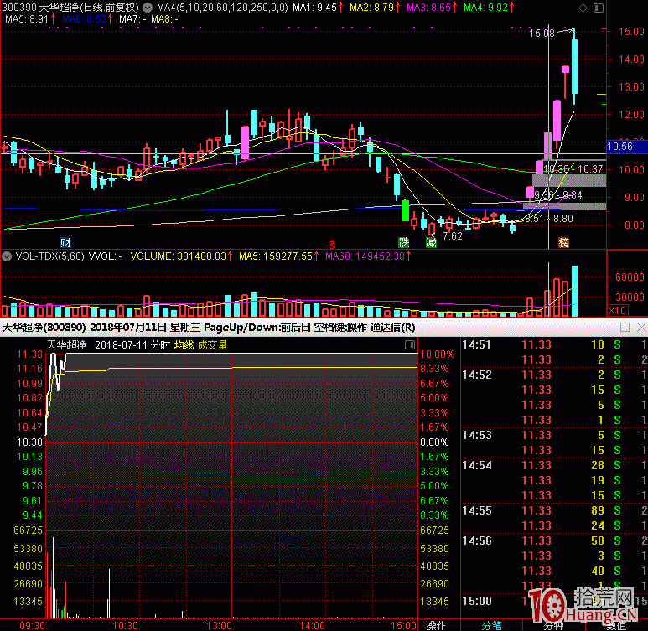Viewport: 648px width, 631px height.
Task: Click the 15.08 high price annotation
Action: (542, 33)
